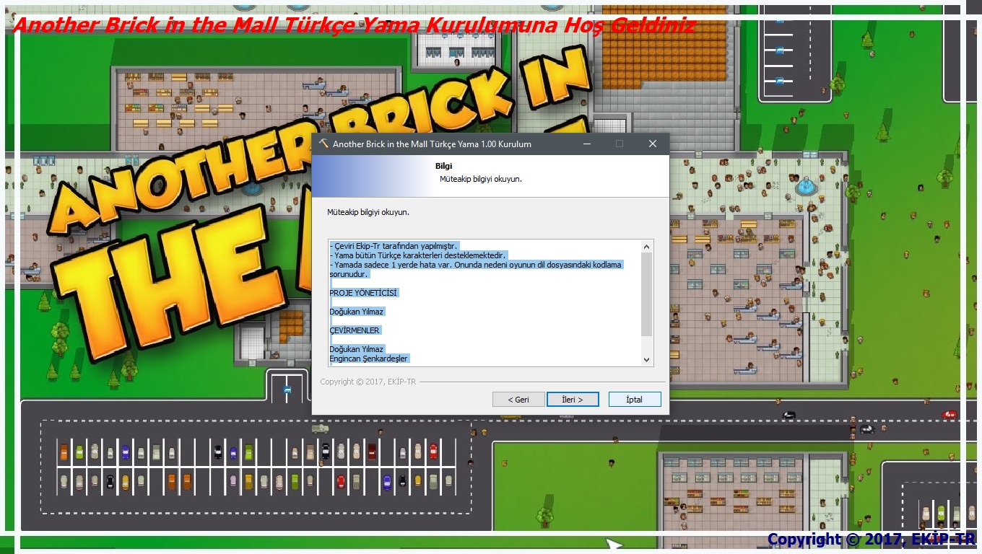Go back with the "< Geri" button
Viewport: 982px width, 554px height.
[x=518, y=400]
